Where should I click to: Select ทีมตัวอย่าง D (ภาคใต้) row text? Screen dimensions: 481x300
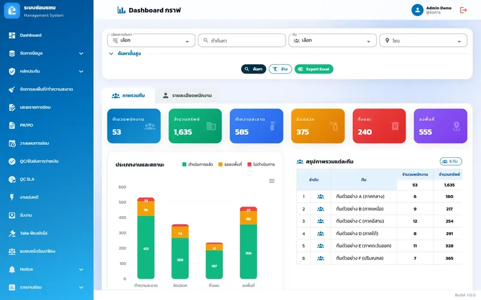coord(357,233)
